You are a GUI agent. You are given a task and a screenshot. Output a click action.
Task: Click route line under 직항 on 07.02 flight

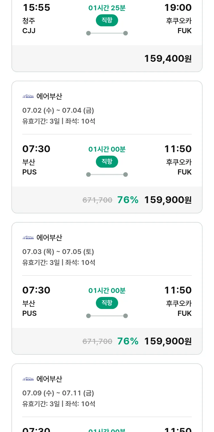click(x=107, y=175)
